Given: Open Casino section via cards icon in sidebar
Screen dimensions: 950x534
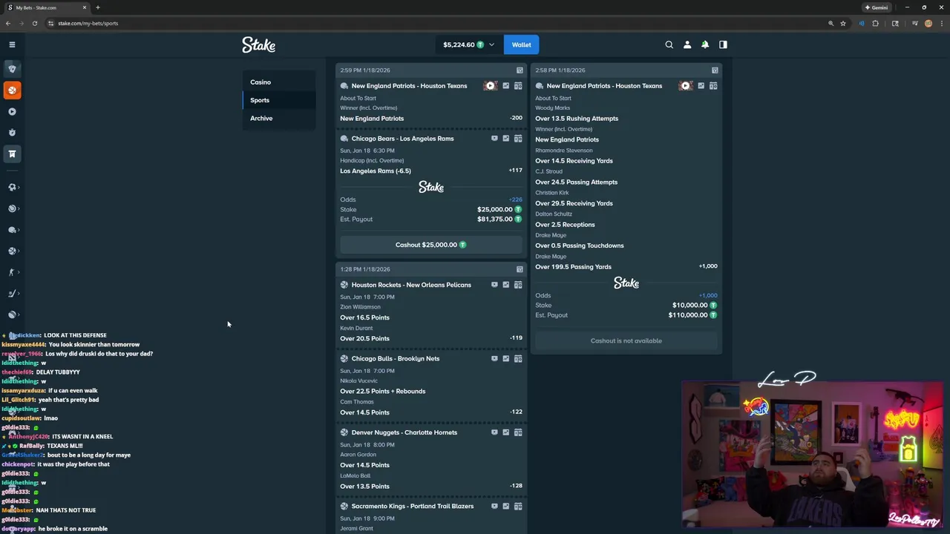Looking at the screenshot, I should (x=12, y=69).
